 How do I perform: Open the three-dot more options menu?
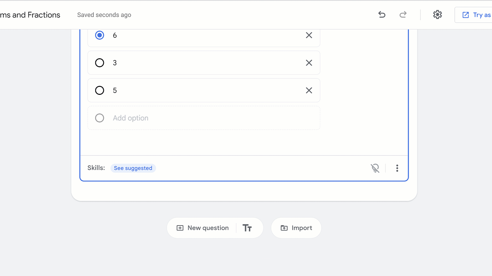(397, 168)
